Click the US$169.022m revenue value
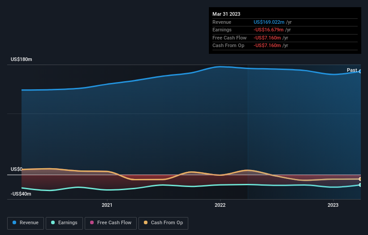 coord(269,22)
